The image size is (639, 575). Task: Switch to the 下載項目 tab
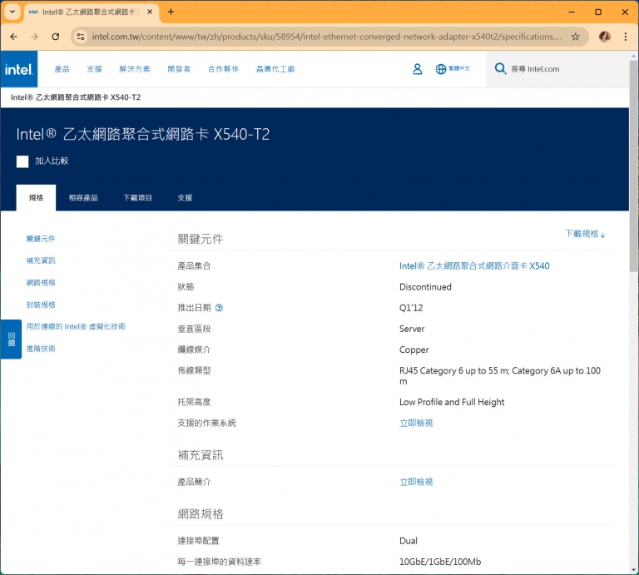(138, 198)
